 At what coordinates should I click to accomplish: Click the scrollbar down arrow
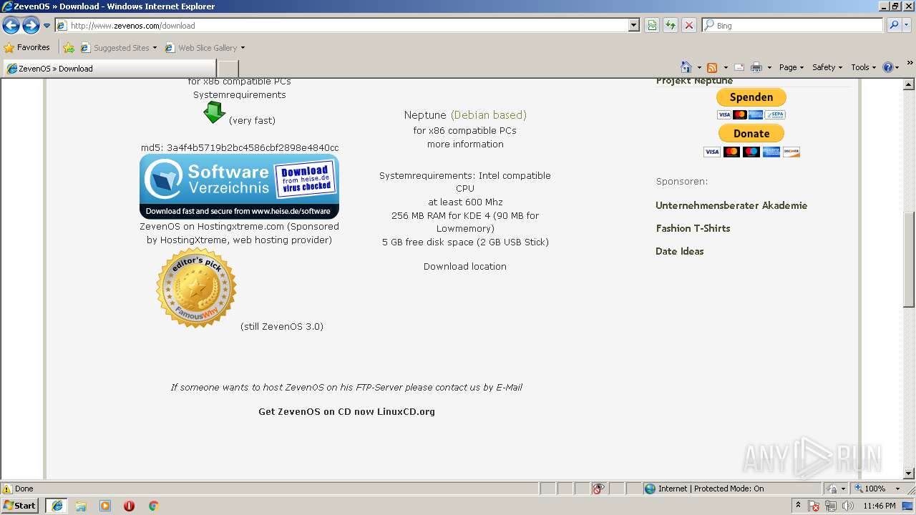(x=909, y=474)
